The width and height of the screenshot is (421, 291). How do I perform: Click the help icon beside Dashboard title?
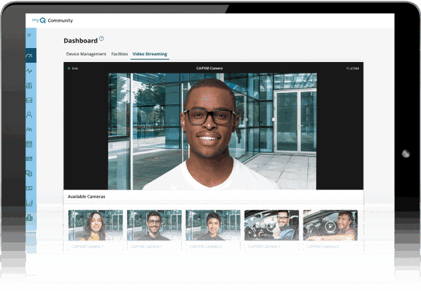pyautogui.click(x=102, y=39)
